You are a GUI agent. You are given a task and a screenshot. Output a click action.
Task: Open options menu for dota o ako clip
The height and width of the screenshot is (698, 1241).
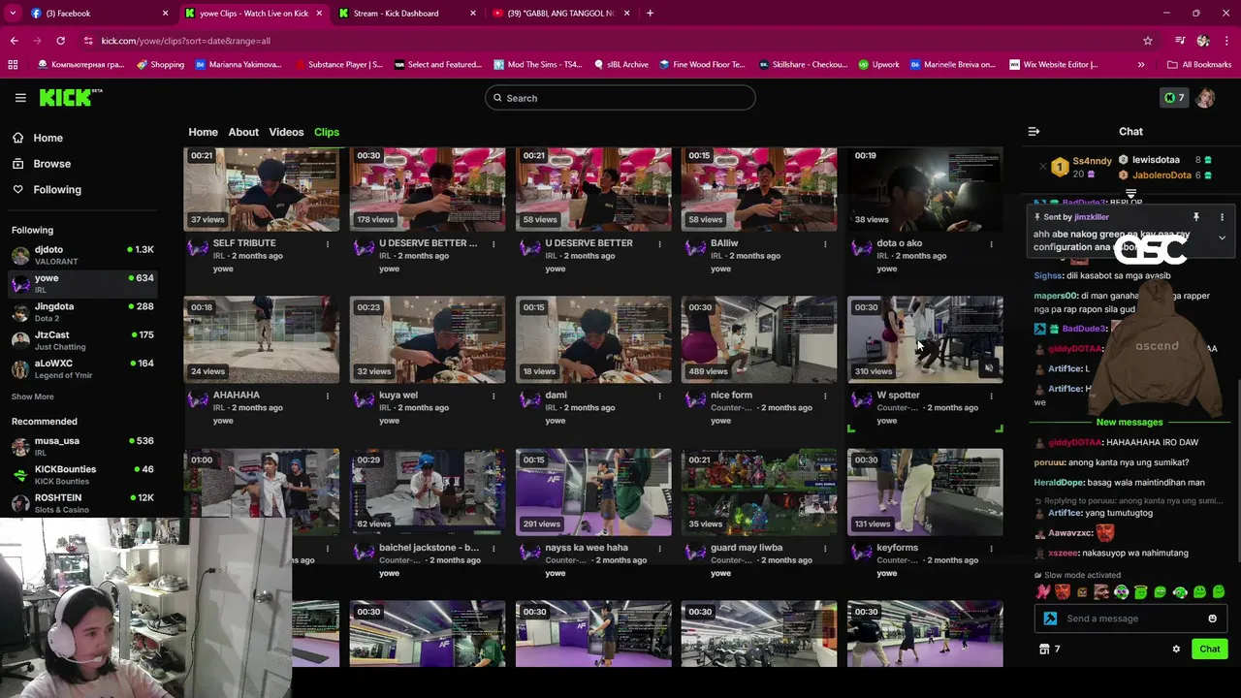[991, 244]
